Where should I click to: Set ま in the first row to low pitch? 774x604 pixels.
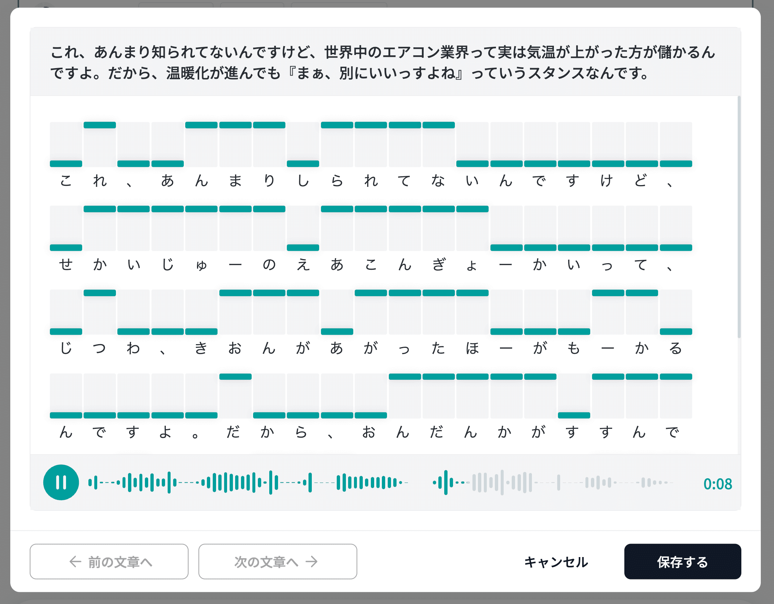coord(235,163)
